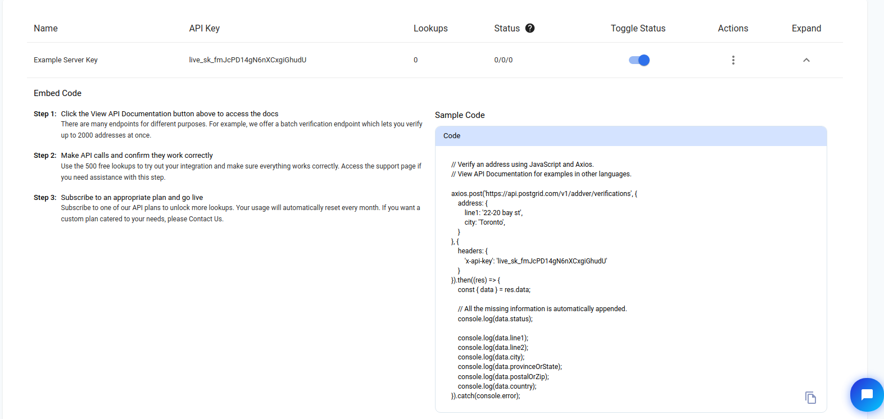
Task: Click the 0/0/0 status value
Action: (x=504, y=60)
